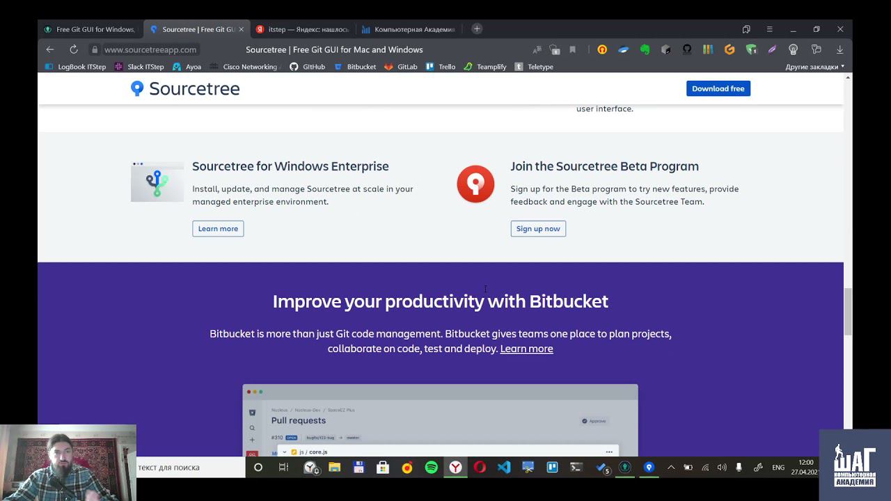Switch to the itstep Яндекс tab
The width and height of the screenshot is (891, 501).
pyautogui.click(x=302, y=29)
